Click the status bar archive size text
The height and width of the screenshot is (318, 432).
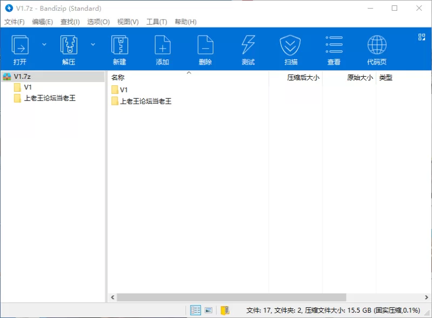pyautogui.click(x=333, y=310)
